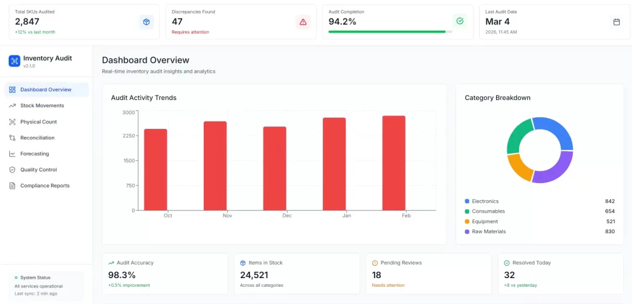Click the 94.2% completion value

(342, 22)
